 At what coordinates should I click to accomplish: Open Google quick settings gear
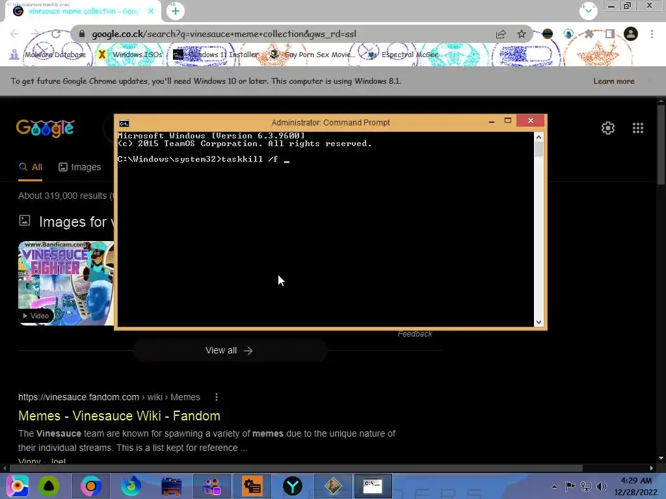(x=608, y=128)
